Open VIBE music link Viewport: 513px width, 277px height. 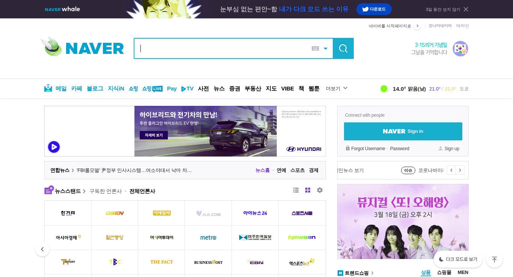[288, 89]
